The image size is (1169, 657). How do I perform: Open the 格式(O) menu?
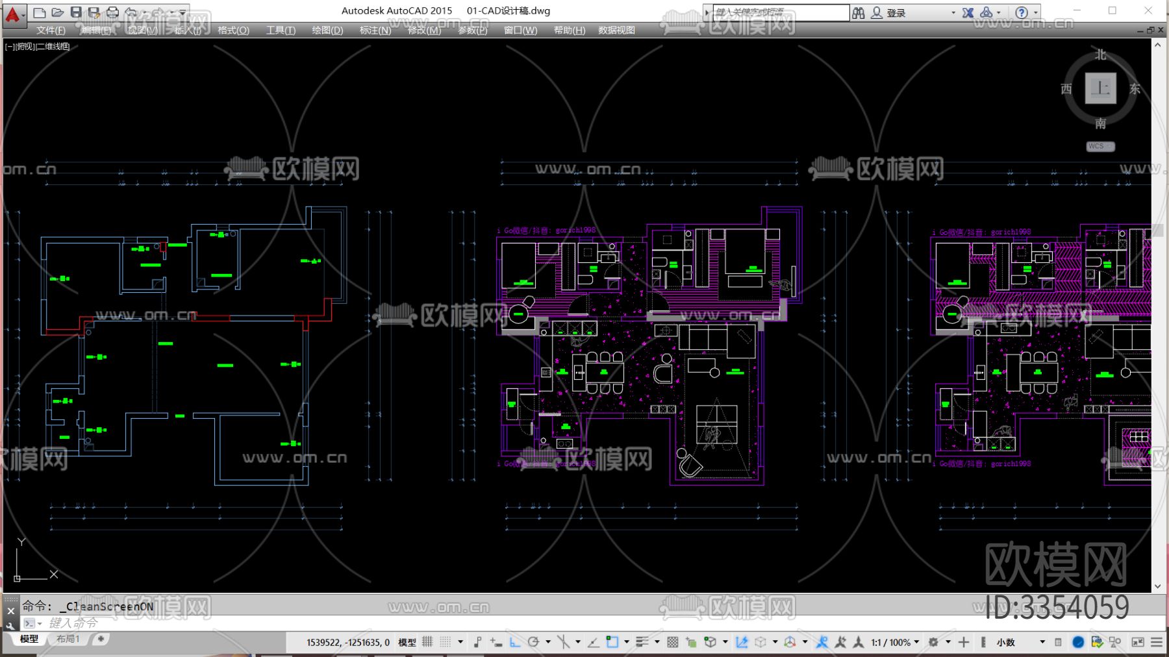(x=234, y=31)
